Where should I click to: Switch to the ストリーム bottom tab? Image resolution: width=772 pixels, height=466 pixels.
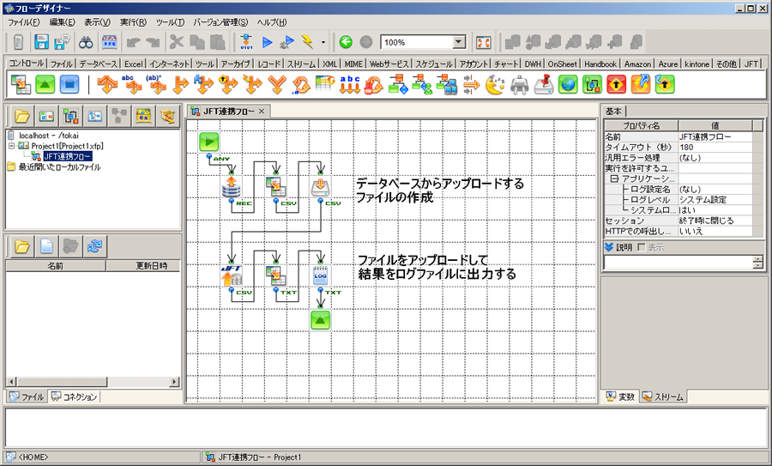pos(663,396)
